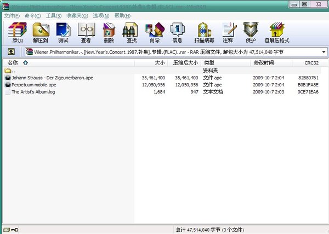Viewport: 329px width, 234px height.
Task: Click size value 1,684 of log file
Action: tap(160, 92)
